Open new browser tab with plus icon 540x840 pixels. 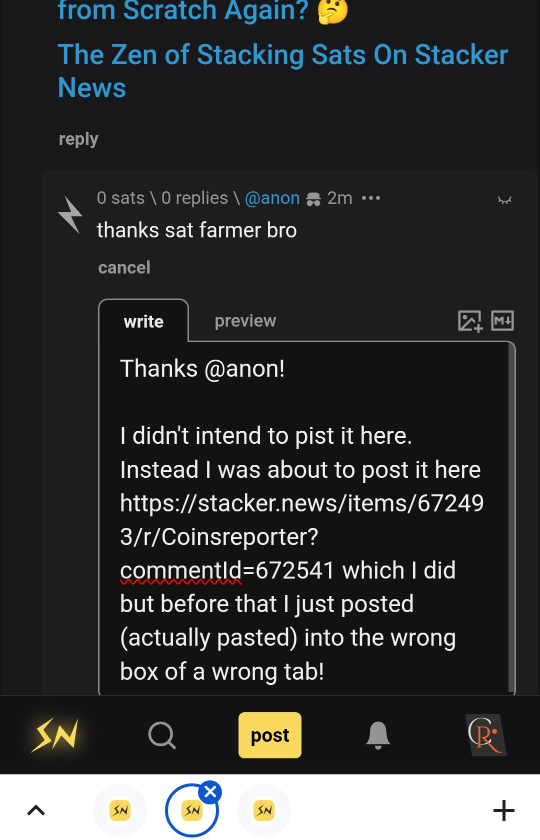pyautogui.click(x=503, y=810)
